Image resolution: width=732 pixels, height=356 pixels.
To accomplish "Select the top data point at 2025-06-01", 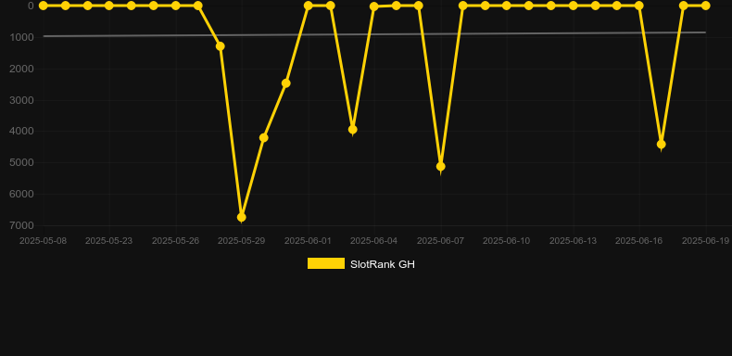I will [x=309, y=6].
